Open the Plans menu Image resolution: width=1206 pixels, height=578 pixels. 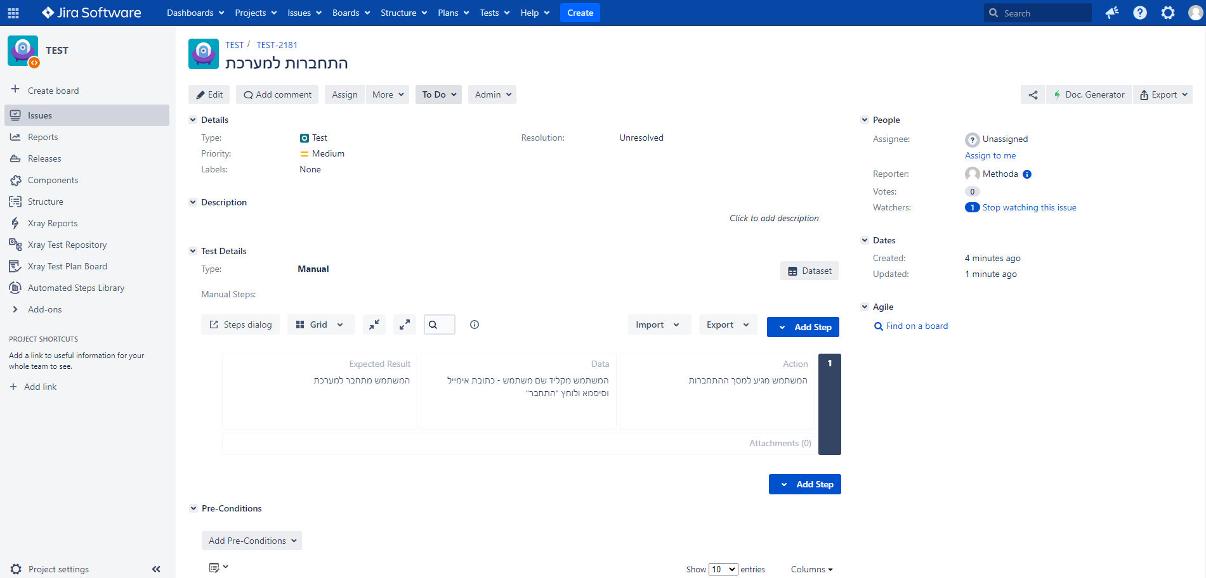454,13
